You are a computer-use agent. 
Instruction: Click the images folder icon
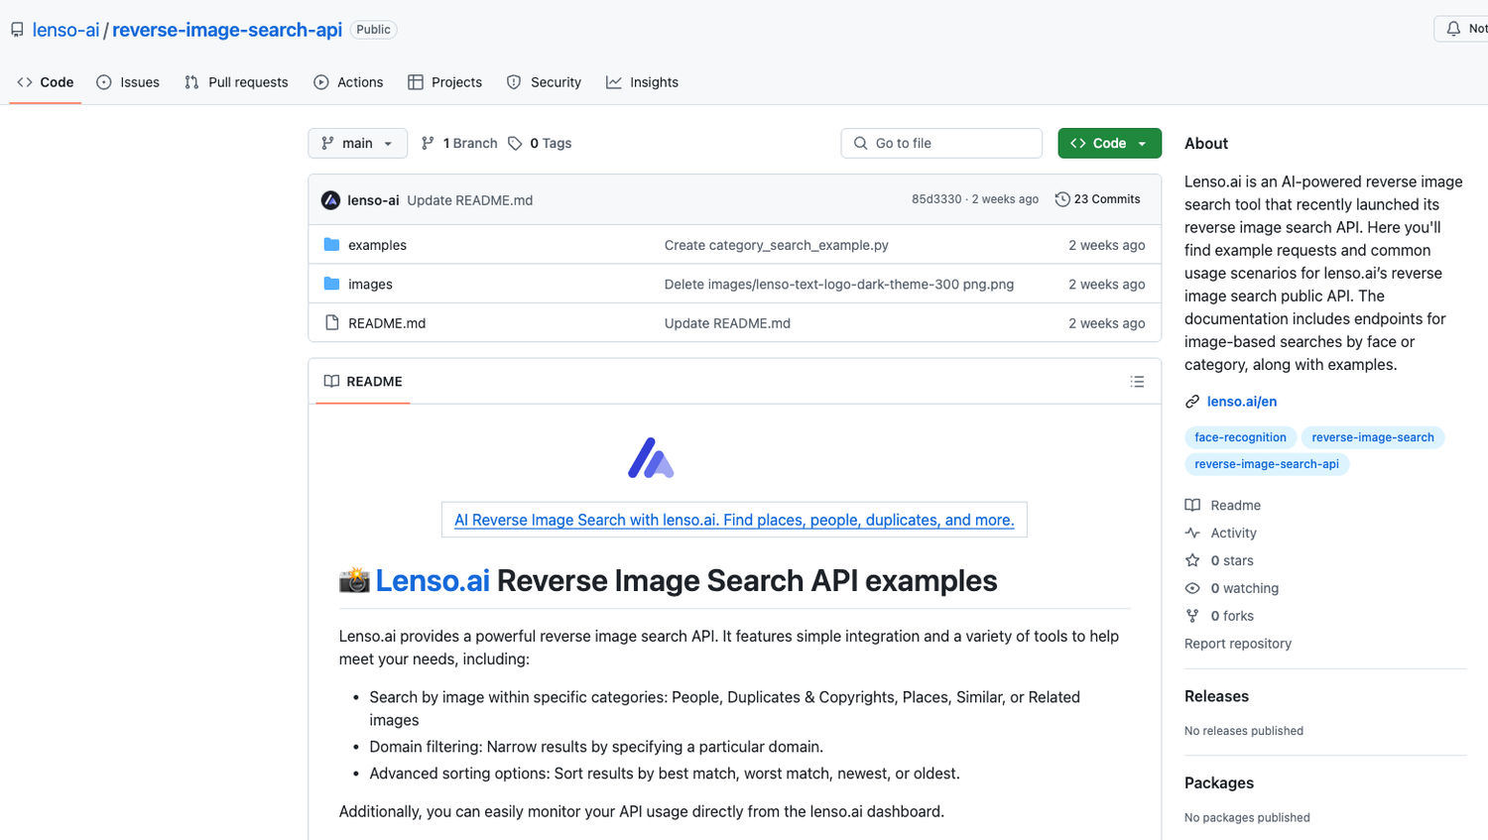[x=331, y=284]
